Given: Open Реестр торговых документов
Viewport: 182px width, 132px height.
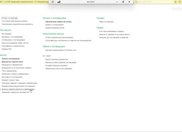Looking at the screenshot, I should (x=57, y=59).
